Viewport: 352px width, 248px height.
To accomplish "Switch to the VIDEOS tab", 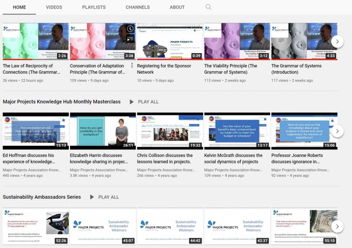I will 54,7.
